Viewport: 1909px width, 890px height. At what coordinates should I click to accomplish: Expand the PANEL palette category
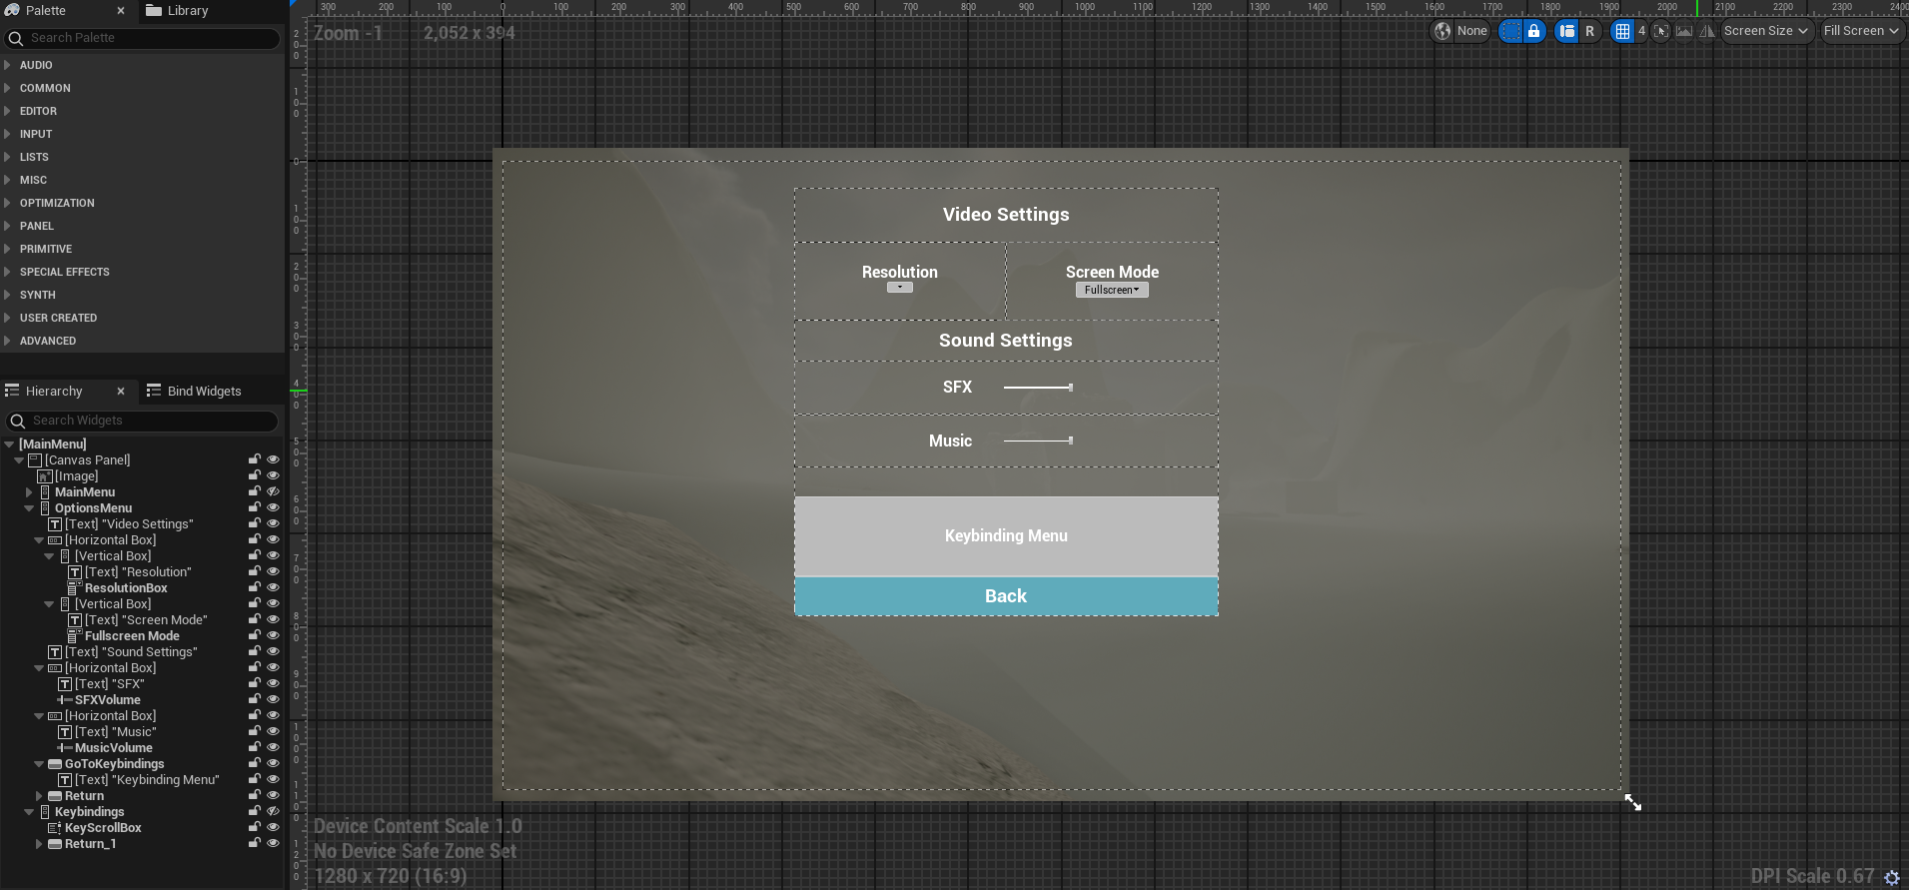coord(7,226)
